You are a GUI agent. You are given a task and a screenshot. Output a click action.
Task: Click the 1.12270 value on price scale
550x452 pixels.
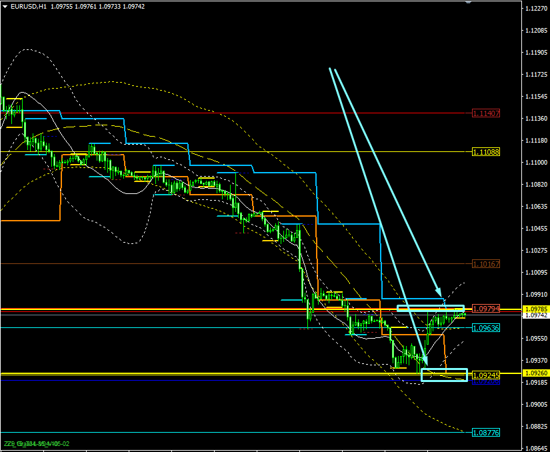point(536,9)
